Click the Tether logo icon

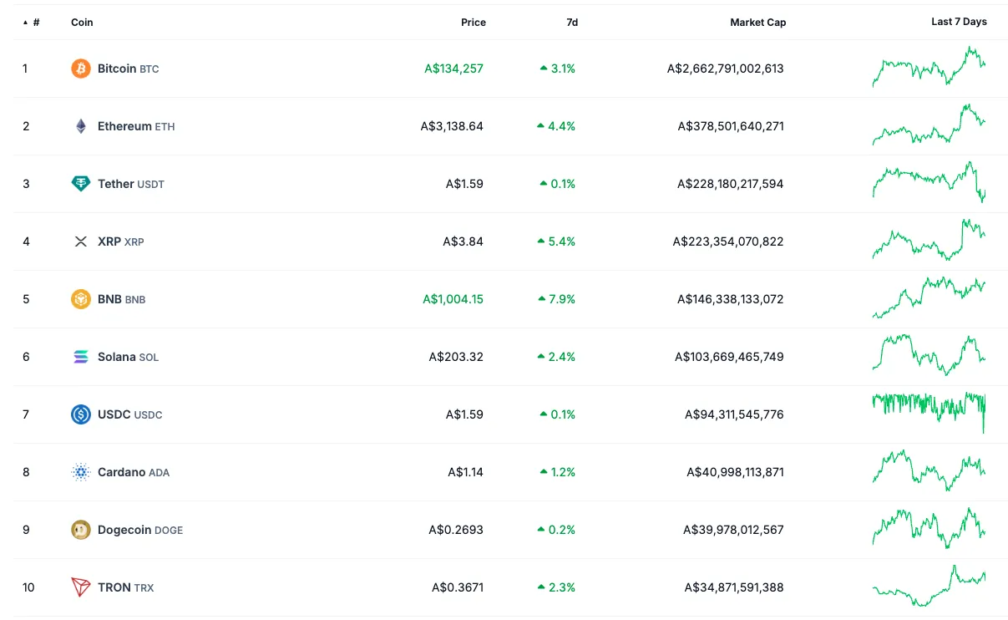81,184
